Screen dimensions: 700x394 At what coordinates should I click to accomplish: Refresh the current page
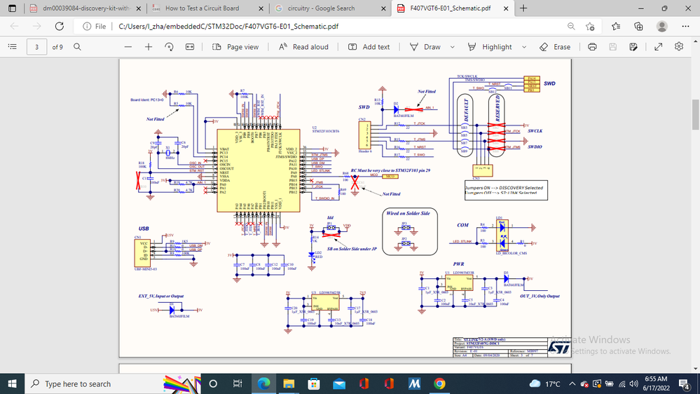click(60, 27)
